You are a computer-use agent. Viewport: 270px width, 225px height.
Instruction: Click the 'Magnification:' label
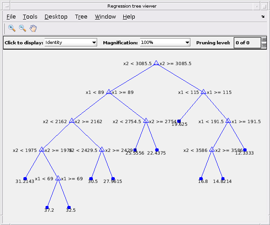[120, 43]
